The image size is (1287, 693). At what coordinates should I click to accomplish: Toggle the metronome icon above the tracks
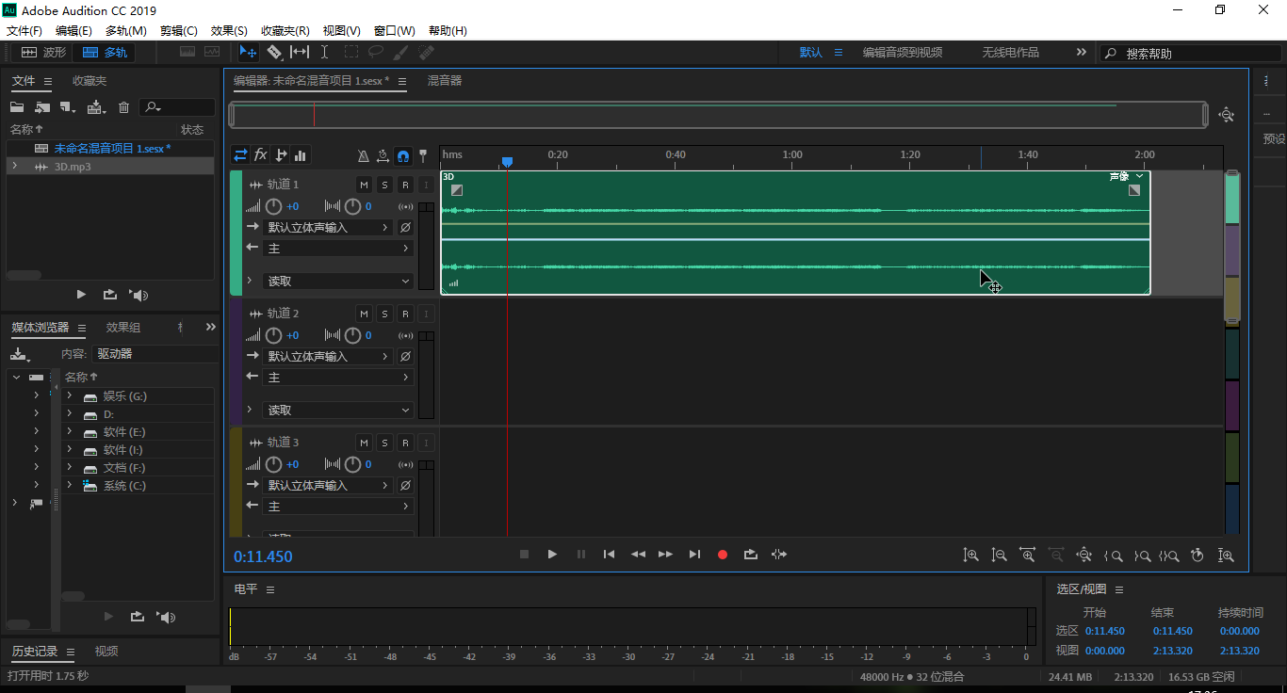[x=364, y=155]
